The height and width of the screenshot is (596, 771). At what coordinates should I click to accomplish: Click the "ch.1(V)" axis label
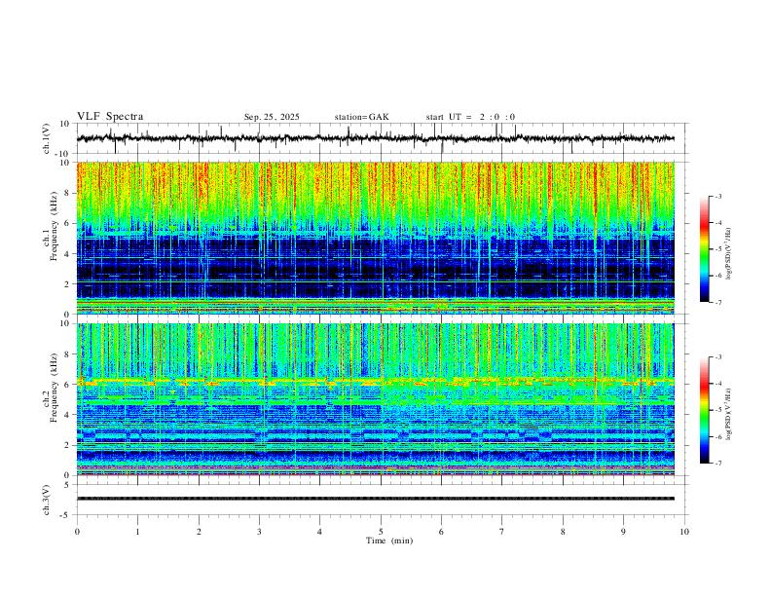pos(46,138)
